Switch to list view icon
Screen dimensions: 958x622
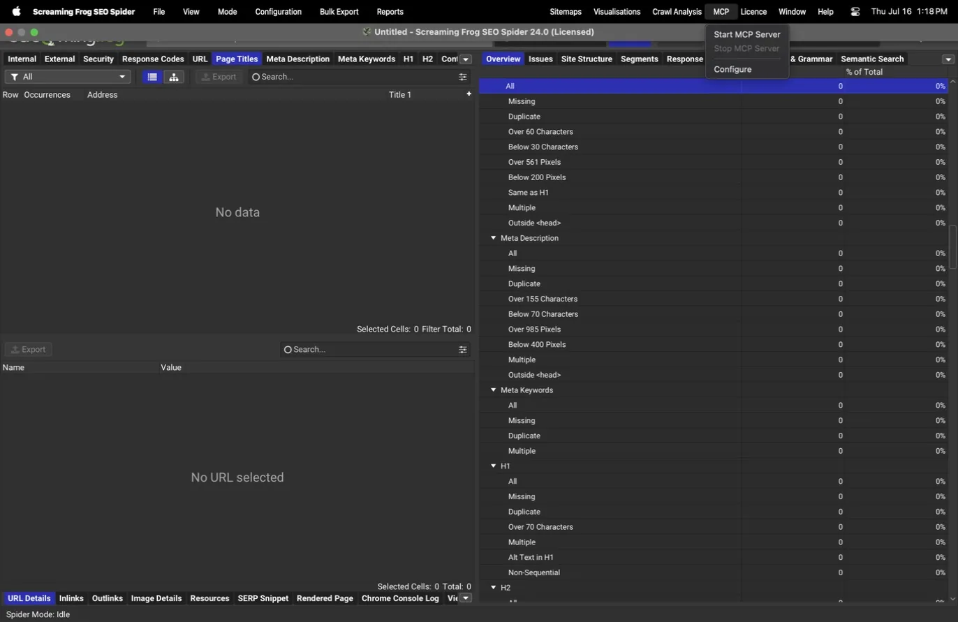pyautogui.click(x=152, y=77)
